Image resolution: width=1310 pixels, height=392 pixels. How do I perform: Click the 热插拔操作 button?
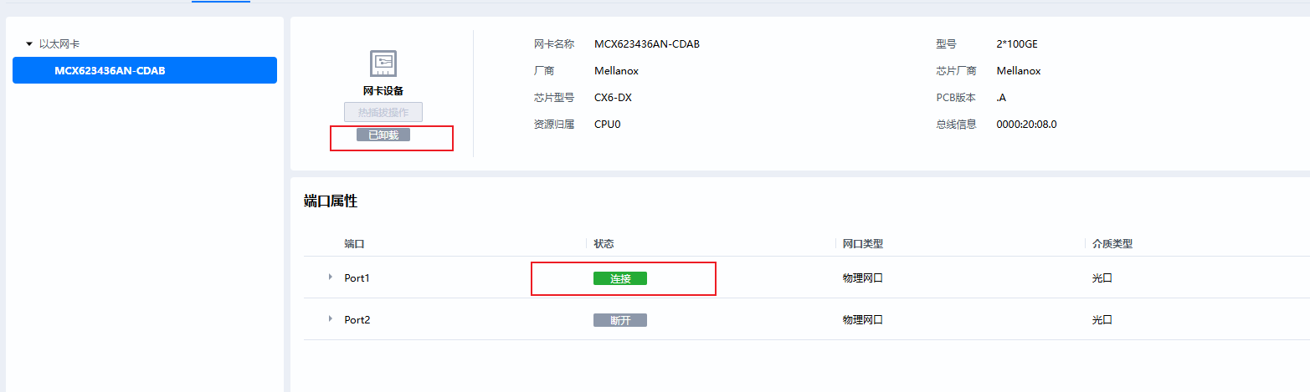[x=383, y=112]
